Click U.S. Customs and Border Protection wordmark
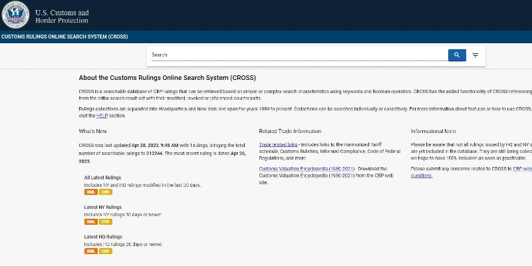Image resolution: width=532 pixels, height=266 pixels. click(62, 17)
